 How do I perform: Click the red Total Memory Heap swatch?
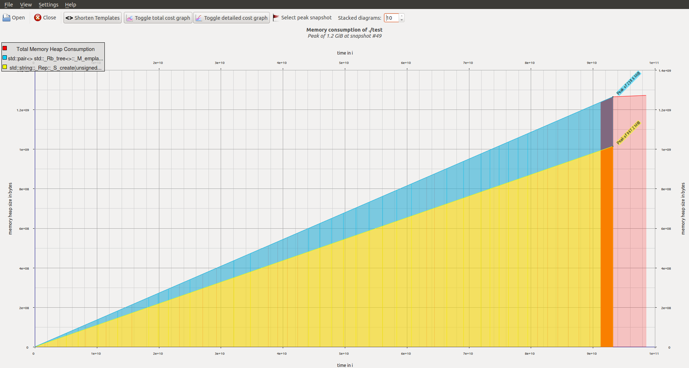click(x=5, y=48)
